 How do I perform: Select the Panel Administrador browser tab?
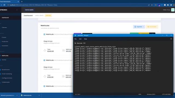[x=9, y=2]
